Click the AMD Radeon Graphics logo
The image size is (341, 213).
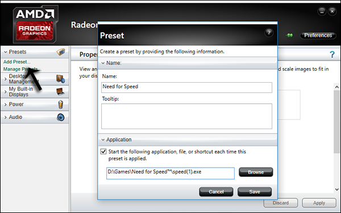(35, 24)
